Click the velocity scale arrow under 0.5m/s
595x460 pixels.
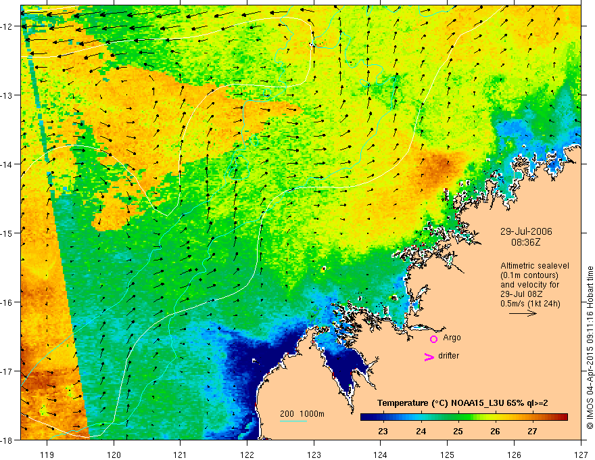tap(523, 313)
